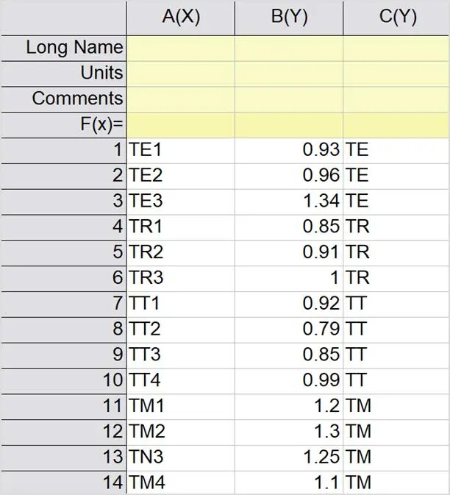The image size is (450, 495).
Task: Select the cell containing TT4
Action: (x=180, y=381)
